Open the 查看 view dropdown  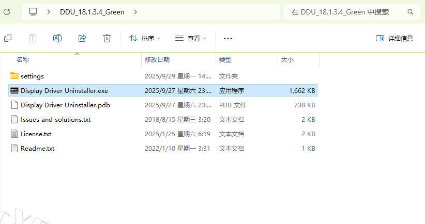click(190, 38)
